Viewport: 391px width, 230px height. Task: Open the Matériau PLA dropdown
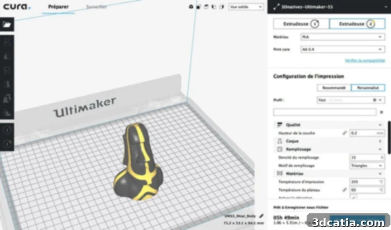[x=342, y=37]
